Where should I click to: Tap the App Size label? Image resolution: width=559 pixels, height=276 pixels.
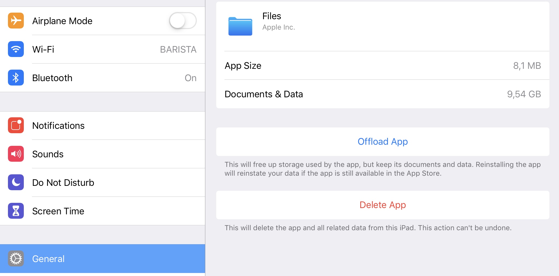tap(243, 66)
